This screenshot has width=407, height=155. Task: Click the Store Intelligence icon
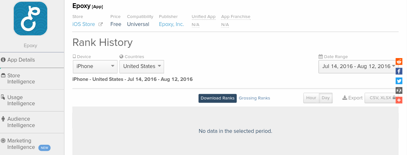click(x=4, y=75)
